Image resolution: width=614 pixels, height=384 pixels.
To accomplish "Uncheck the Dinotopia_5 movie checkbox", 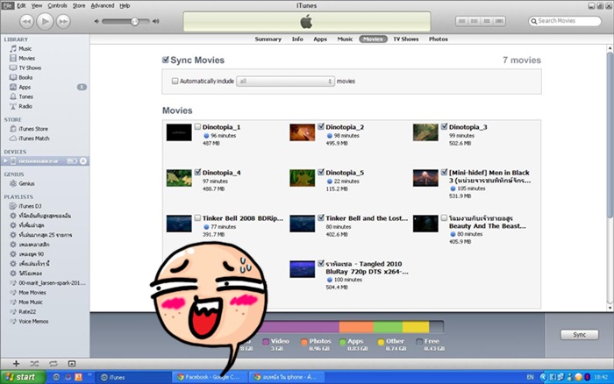I will click(321, 172).
